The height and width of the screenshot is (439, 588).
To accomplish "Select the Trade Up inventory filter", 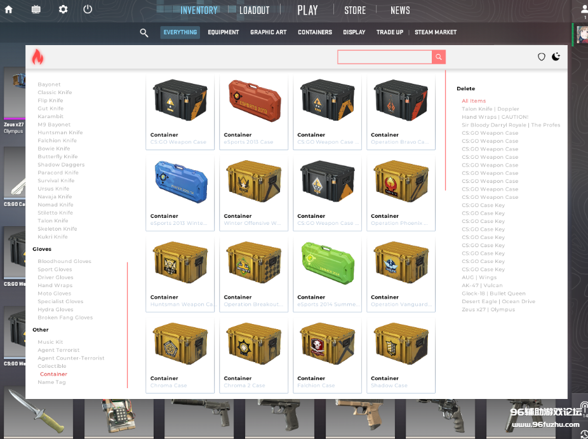I will (x=389, y=32).
